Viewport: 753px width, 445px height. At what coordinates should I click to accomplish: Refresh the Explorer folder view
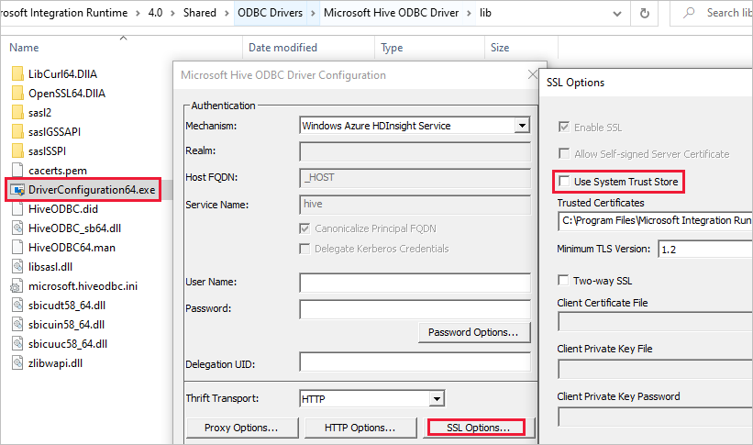645,14
